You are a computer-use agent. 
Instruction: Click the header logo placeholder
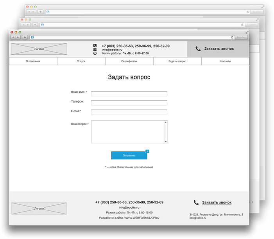(x=39, y=49)
